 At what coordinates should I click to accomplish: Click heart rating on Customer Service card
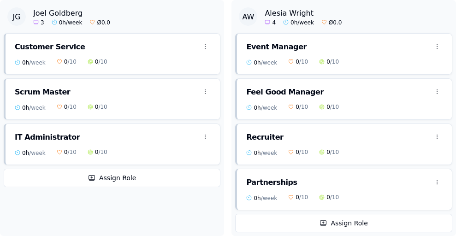(x=59, y=62)
